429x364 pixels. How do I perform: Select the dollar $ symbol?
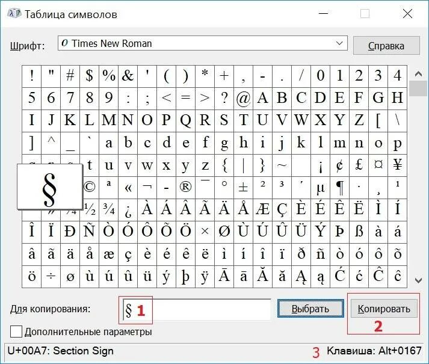point(89,76)
